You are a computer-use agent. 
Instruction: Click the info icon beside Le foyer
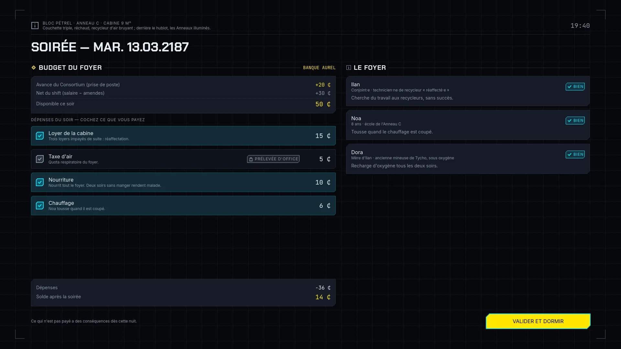[349, 68]
